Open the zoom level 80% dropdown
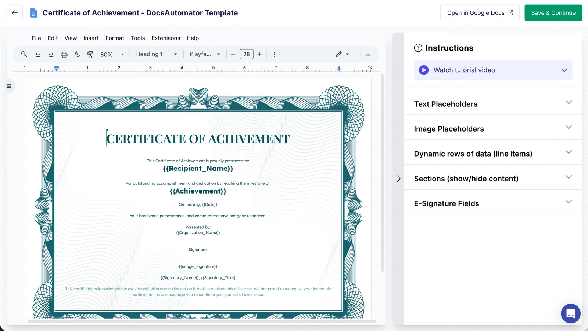Viewport: 588px width, 331px height. [x=112, y=54]
